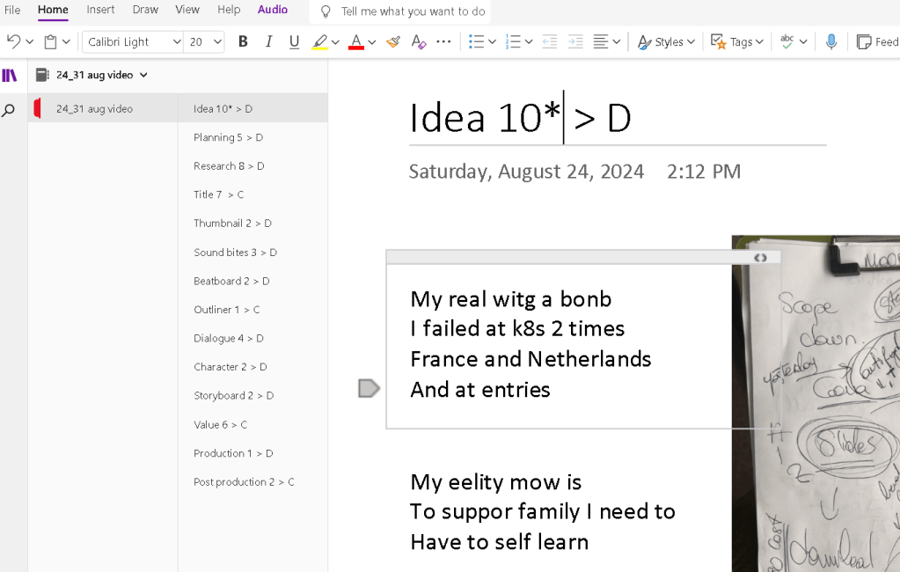Open the Storyboard 2 > D page
Viewport: 900px width, 572px height.
[253, 396]
